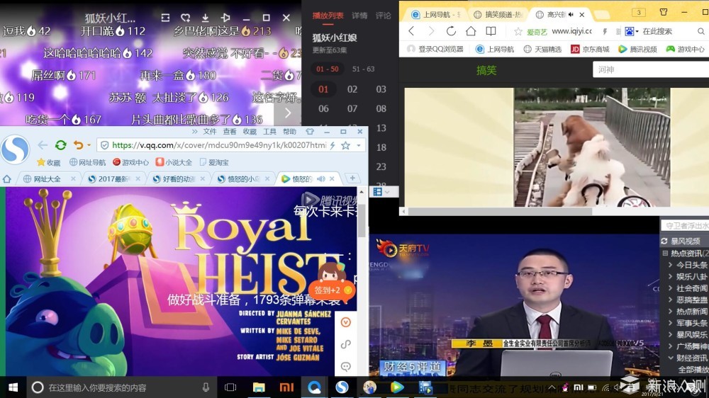Switch to 详情 tab in video player
This screenshot has height=398, width=709.
359,16
